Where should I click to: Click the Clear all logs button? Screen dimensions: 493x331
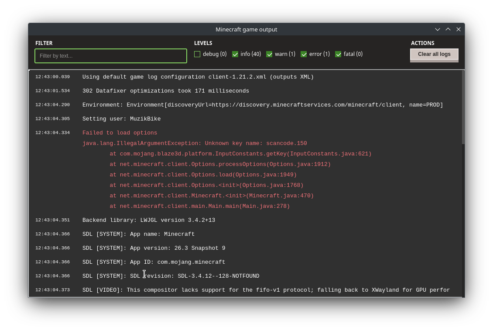point(434,55)
